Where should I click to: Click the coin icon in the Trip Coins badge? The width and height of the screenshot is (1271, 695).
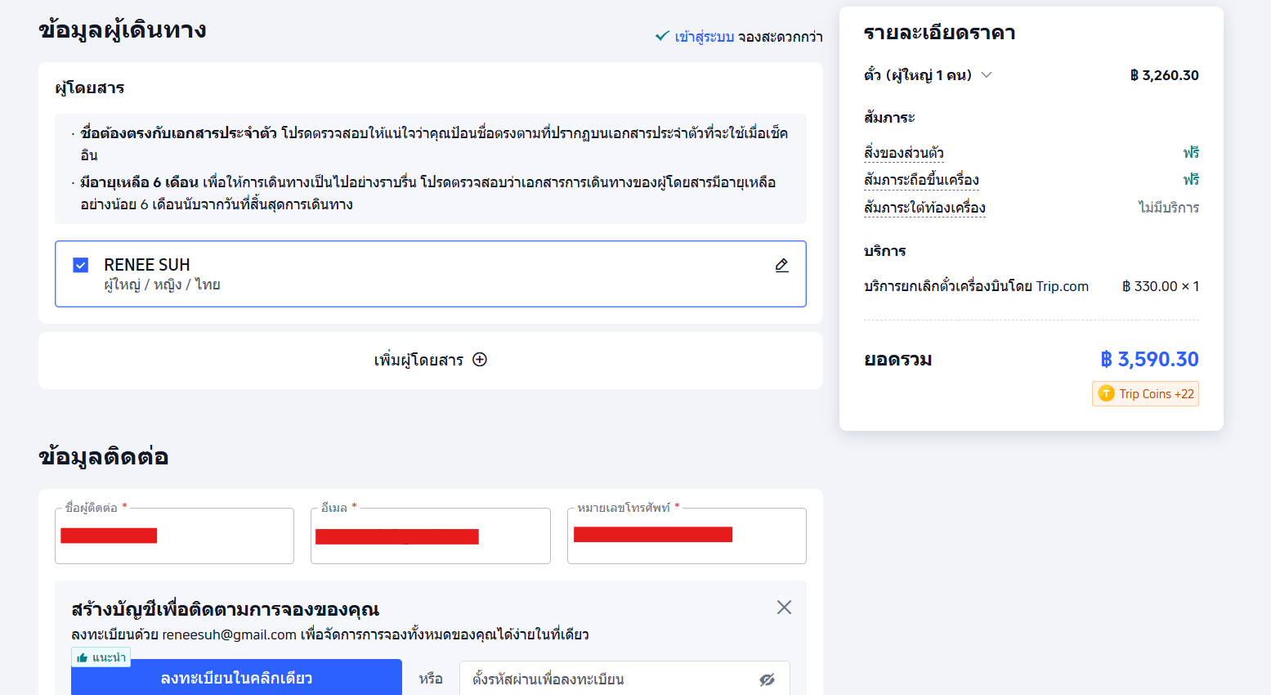click(1108, 393)
